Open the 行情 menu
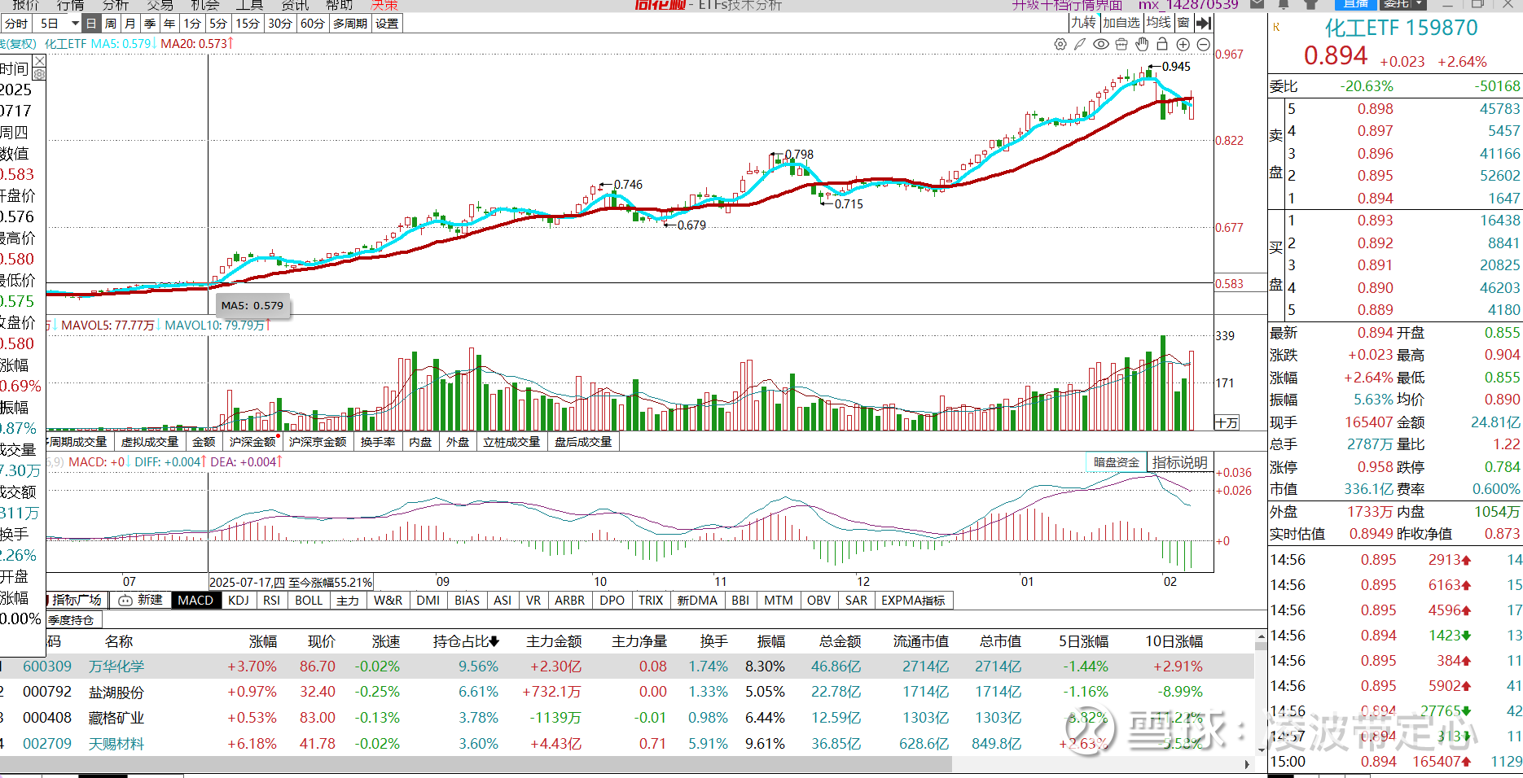1523x778 pixels. click(x=70, y=5)
